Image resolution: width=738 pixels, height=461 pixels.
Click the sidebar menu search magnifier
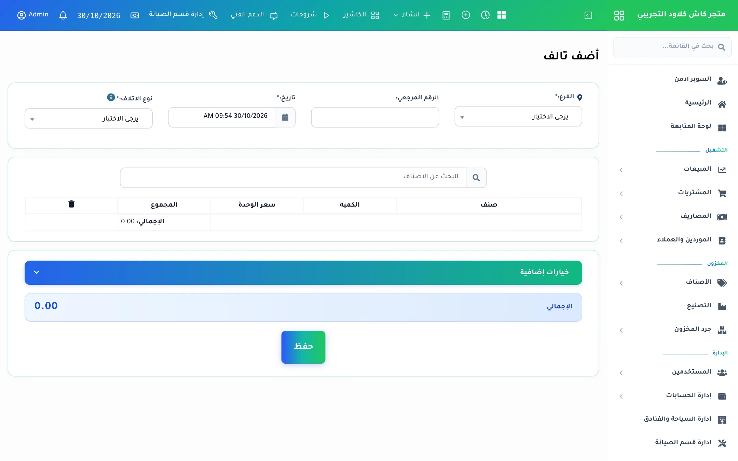pyautogui.click(x=722, y=47)
